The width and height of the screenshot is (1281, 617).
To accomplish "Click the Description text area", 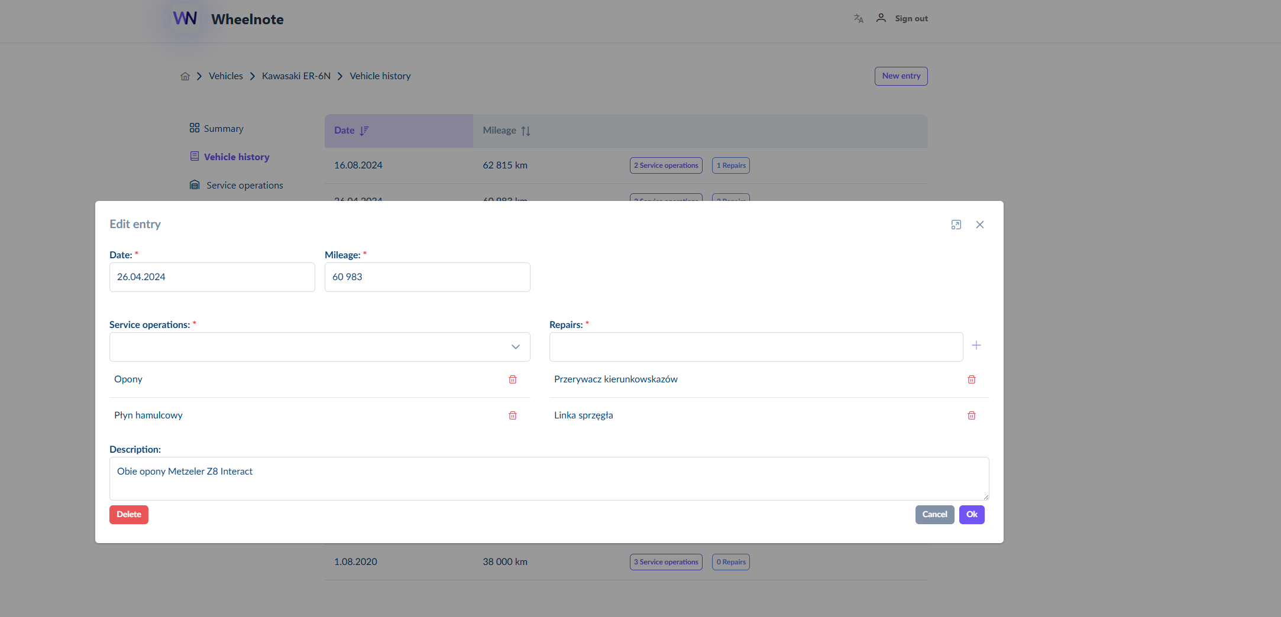I will (549, 479).
